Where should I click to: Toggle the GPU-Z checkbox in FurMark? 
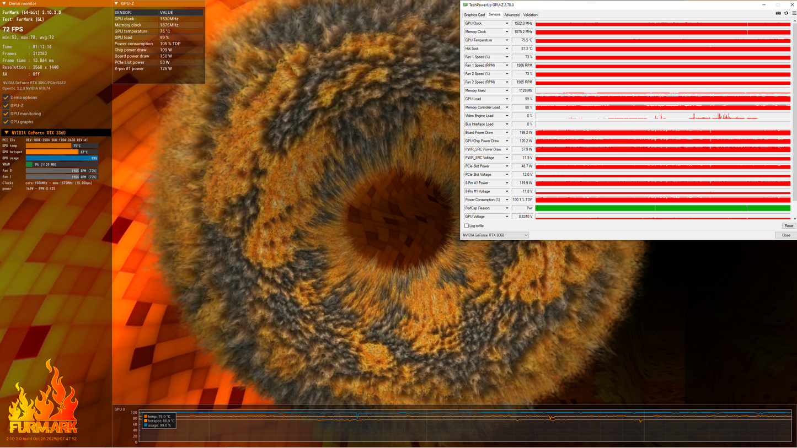[6, 106]
